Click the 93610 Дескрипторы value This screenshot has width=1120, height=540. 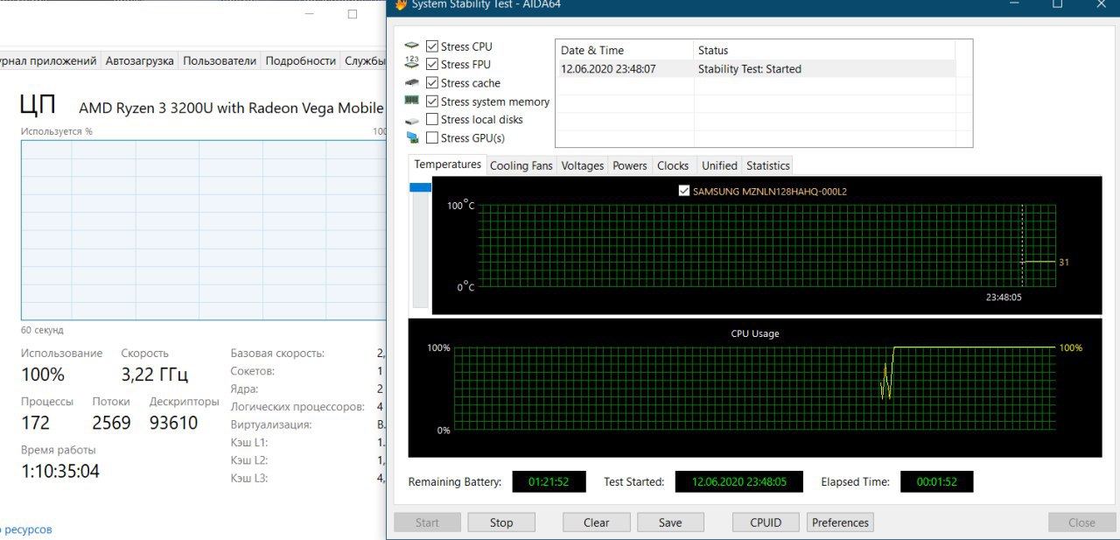pyautogui.click(x=173, y=423)
